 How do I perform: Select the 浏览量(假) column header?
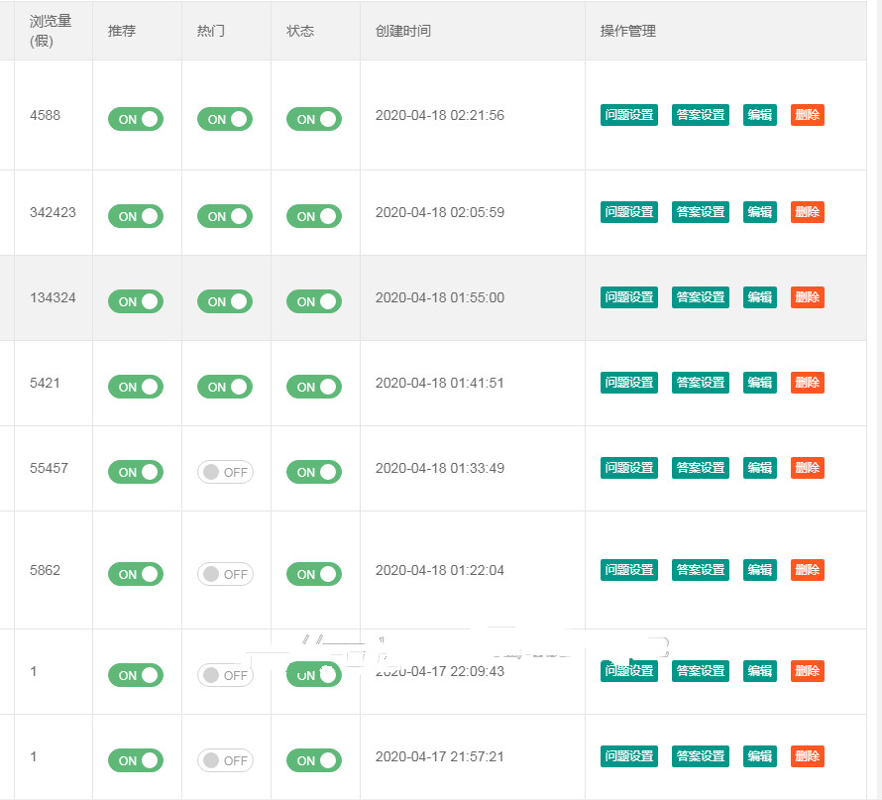(x=51, y=31)
